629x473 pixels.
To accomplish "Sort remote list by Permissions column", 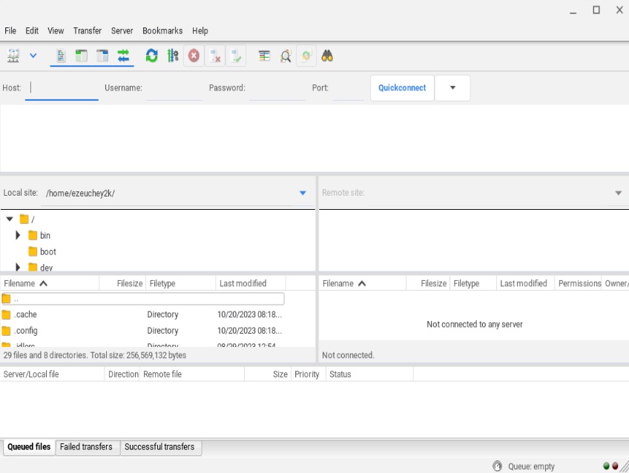I will coord(578,283).
